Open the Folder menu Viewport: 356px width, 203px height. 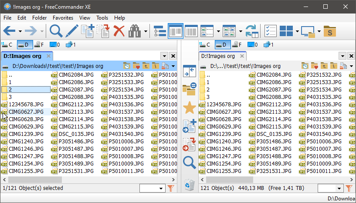pos(40,18)
